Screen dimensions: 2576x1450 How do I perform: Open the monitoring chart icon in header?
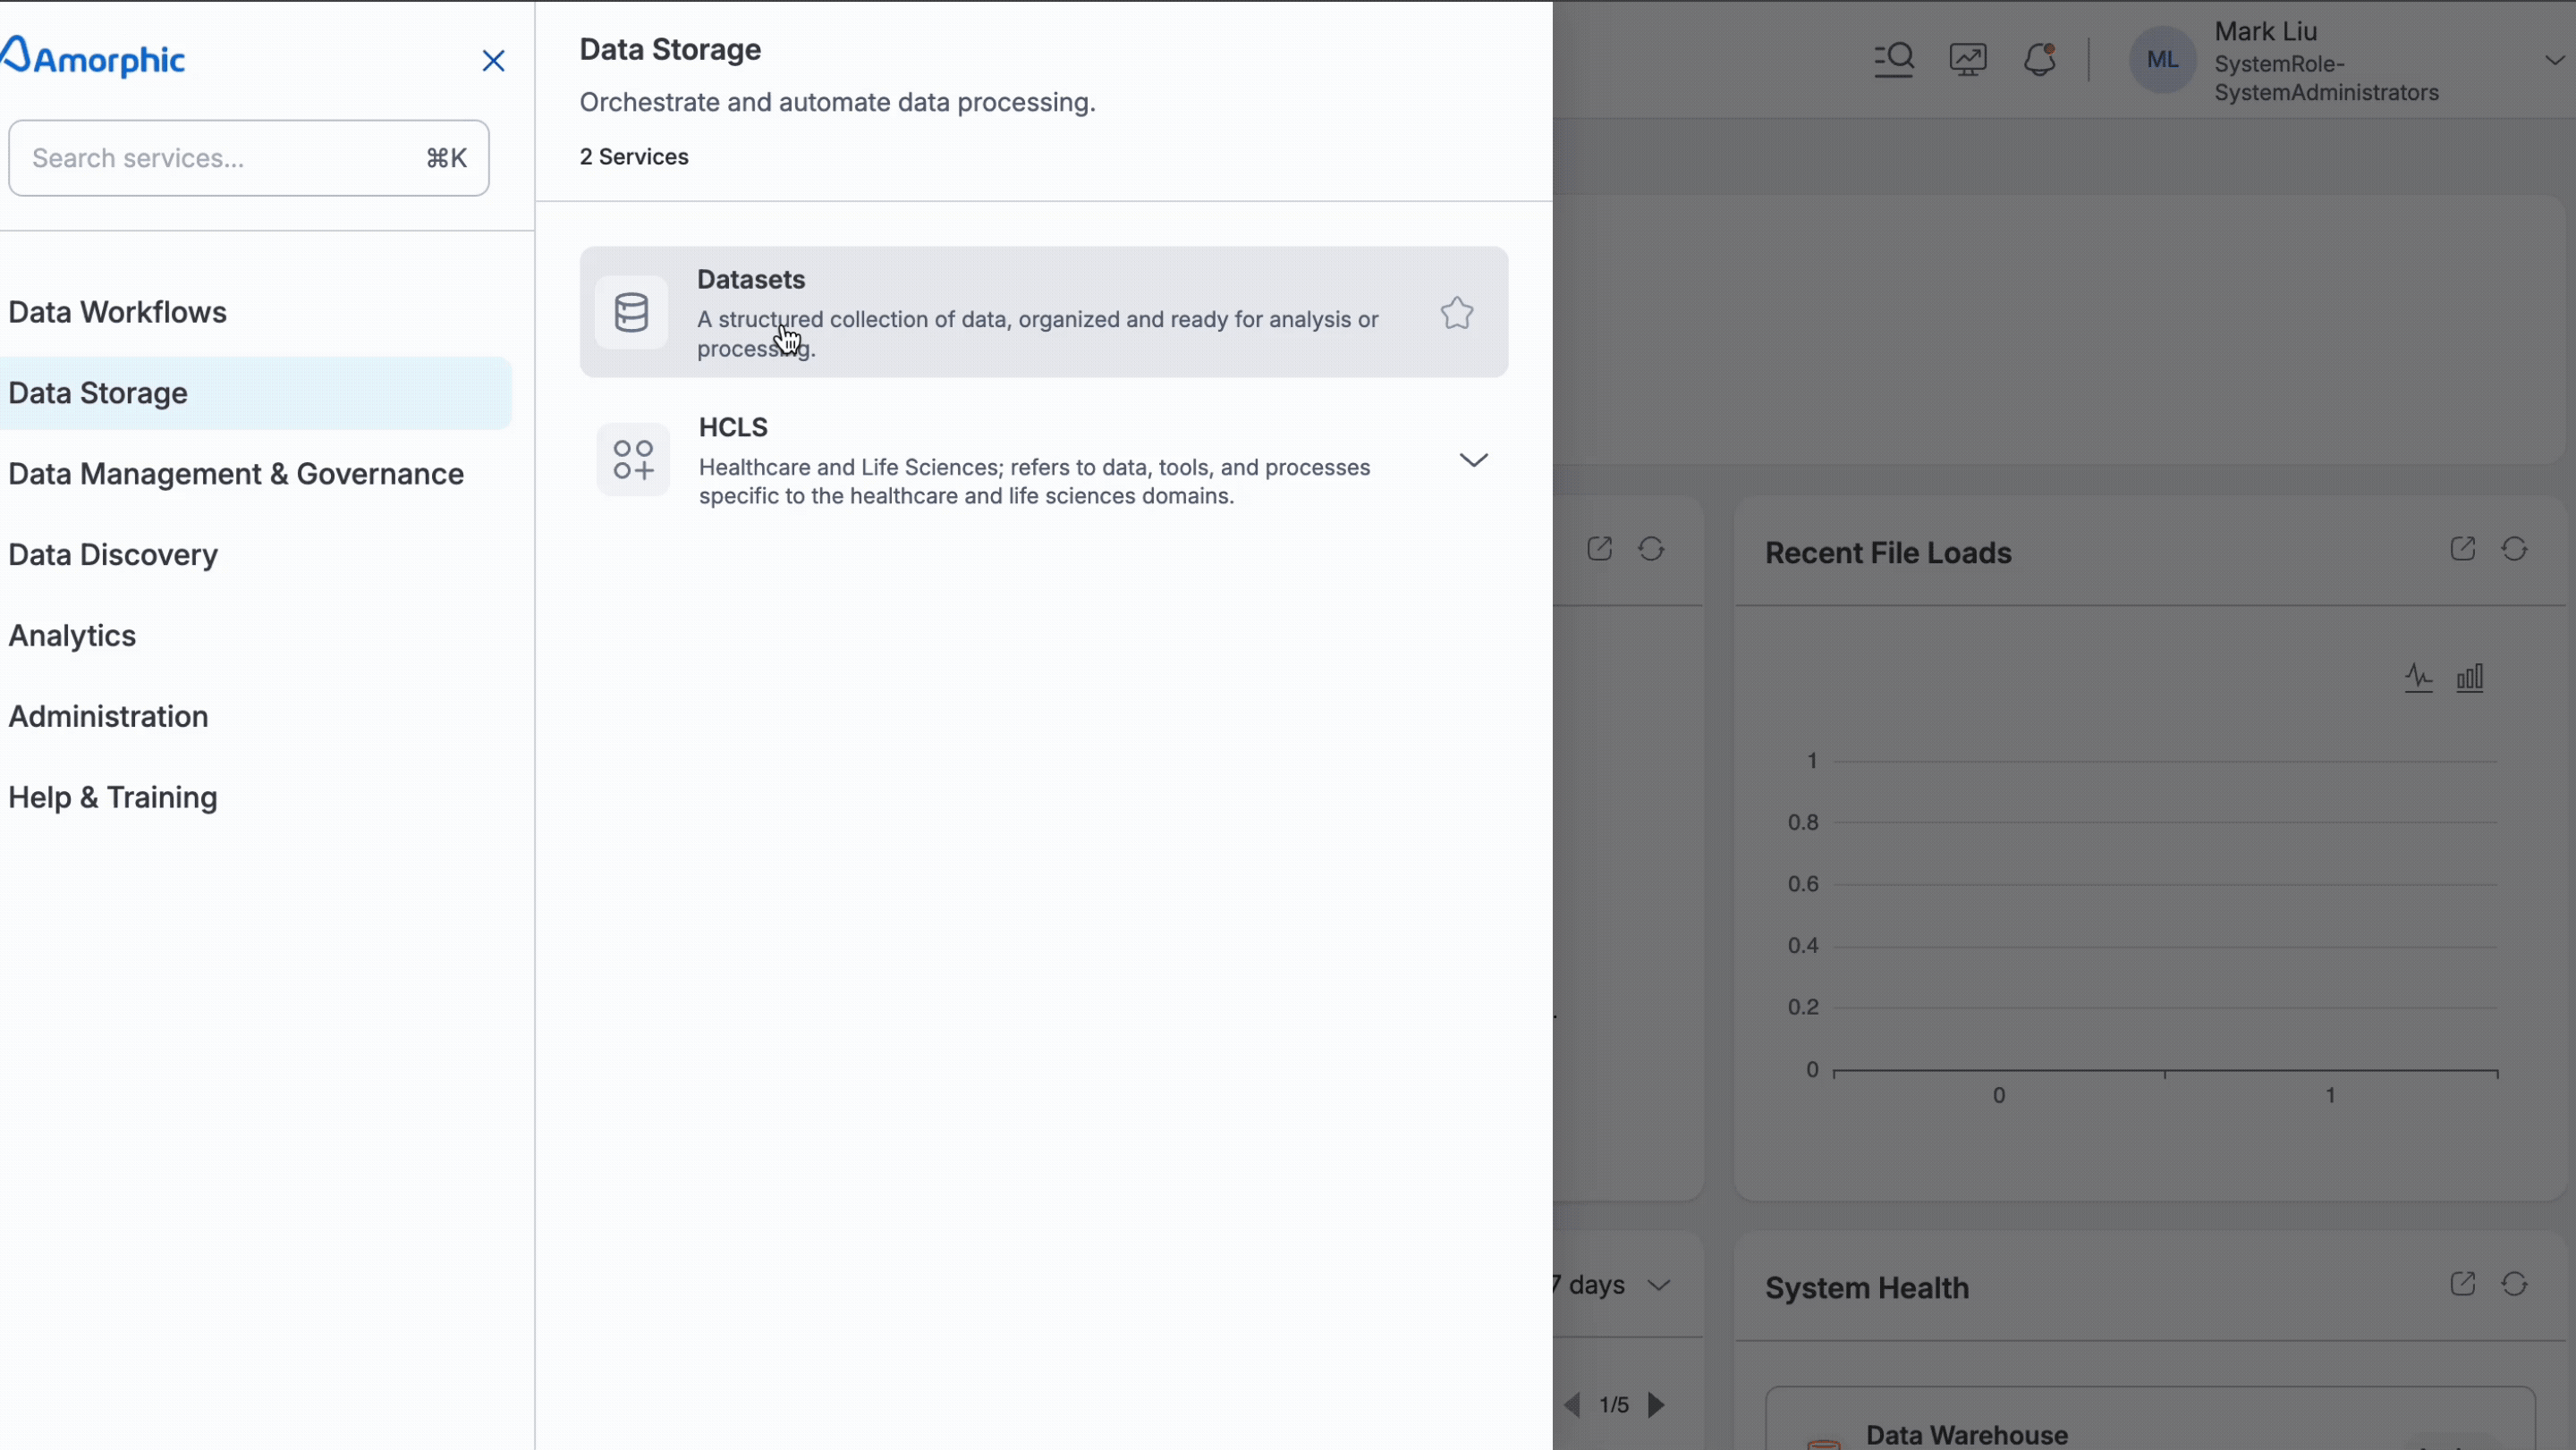coord(1967,60)
